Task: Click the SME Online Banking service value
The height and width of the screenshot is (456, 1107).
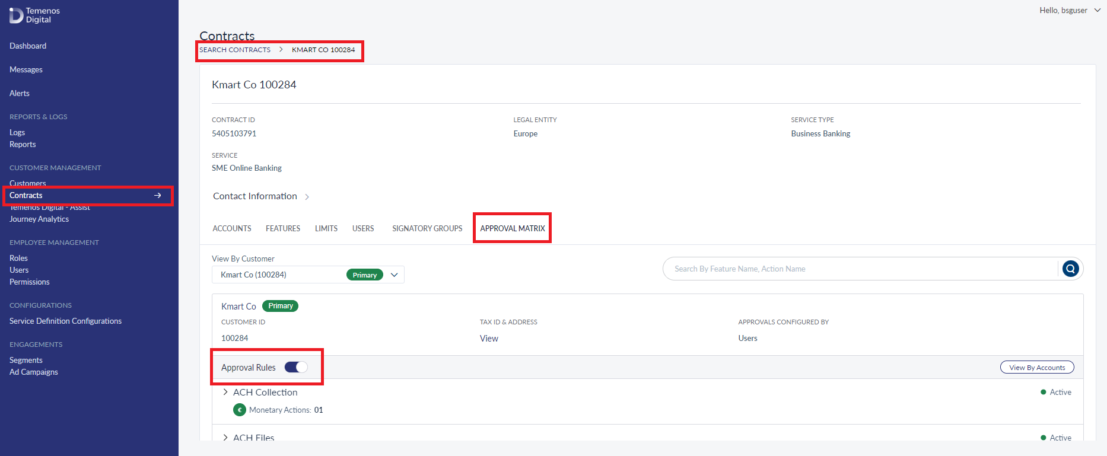Action: point(247,168)
